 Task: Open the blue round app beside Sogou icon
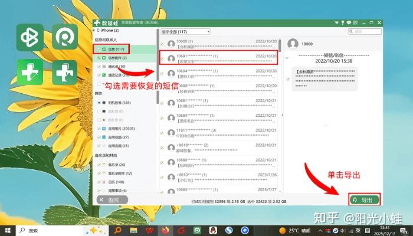click(245, 231)
